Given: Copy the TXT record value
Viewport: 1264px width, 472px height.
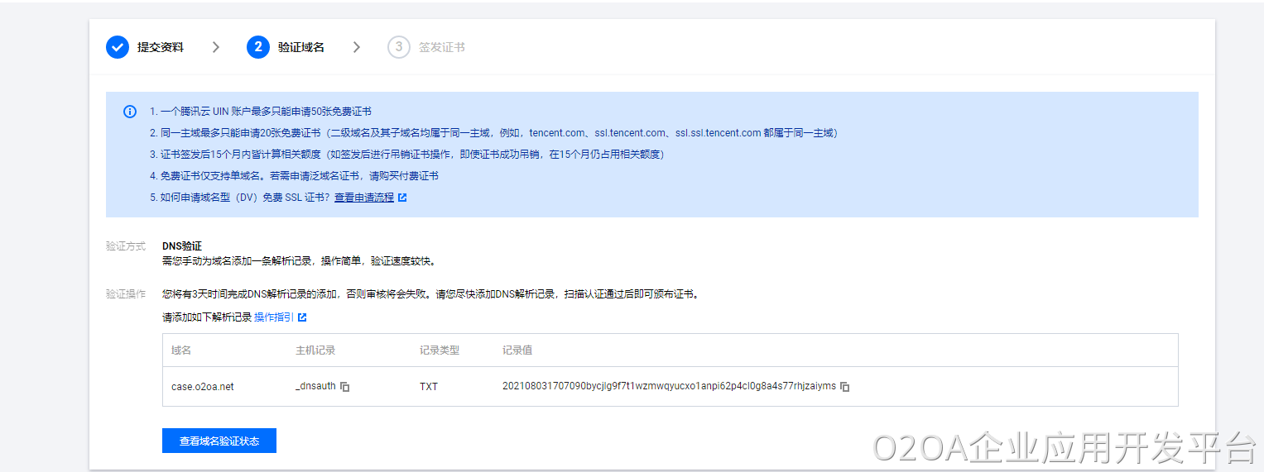Looking at the screenshot, I should (x=845, y=387).
